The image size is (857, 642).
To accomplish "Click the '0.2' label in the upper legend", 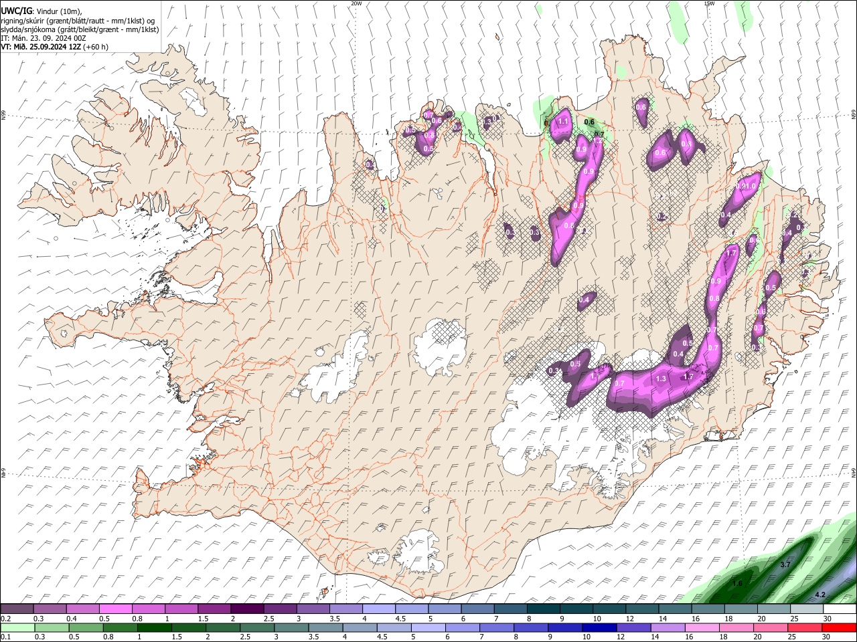I will pyautogui.click(x=5, y=619).
